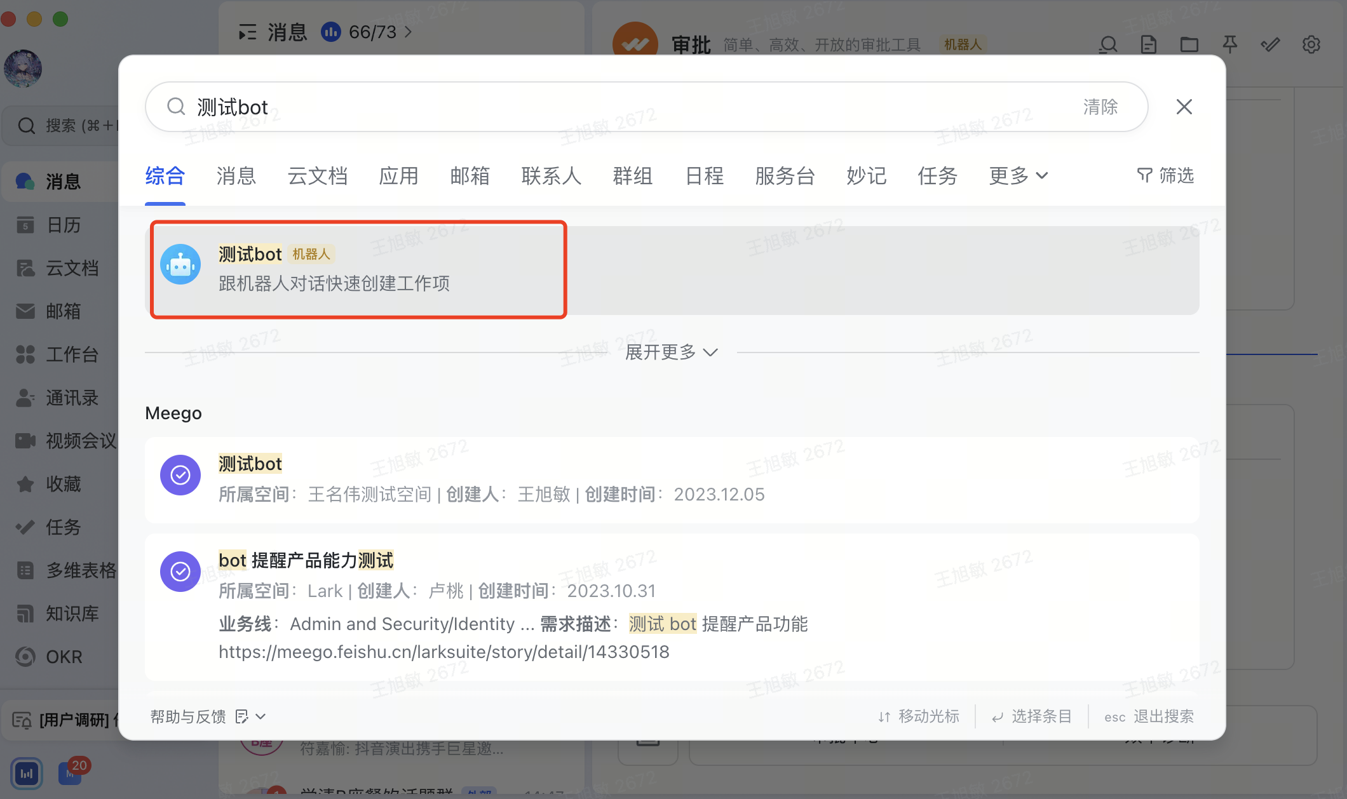Click check icon of bot 提醒产品能力测试
Image resolution: width=1347 pixels, height=799 pixels.
pos(180,572)
